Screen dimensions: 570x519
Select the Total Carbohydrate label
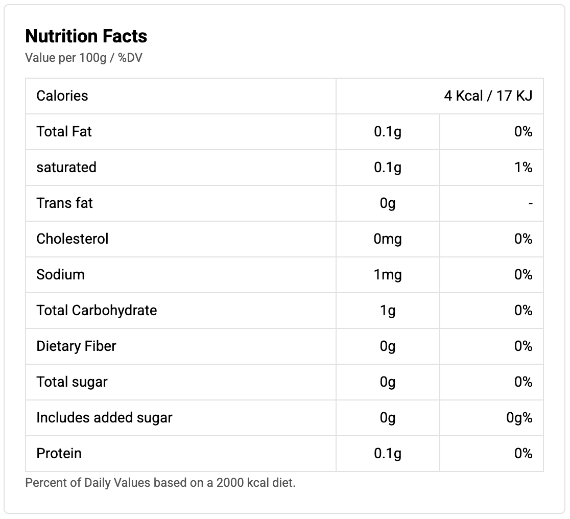coord(97,311)
